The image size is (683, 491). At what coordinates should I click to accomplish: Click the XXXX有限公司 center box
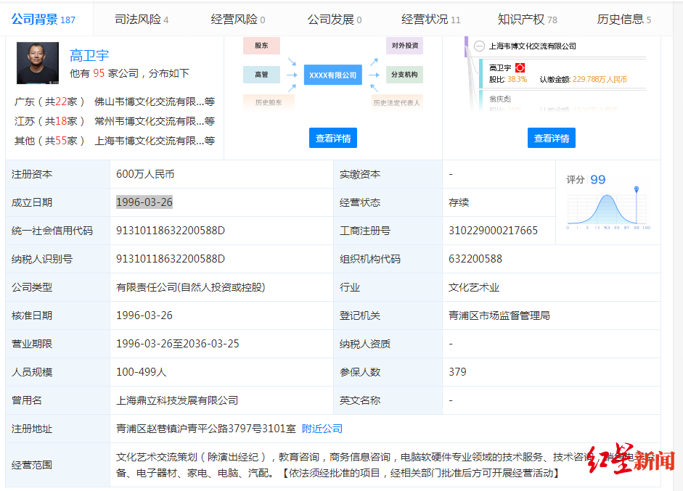pos(332,75)
